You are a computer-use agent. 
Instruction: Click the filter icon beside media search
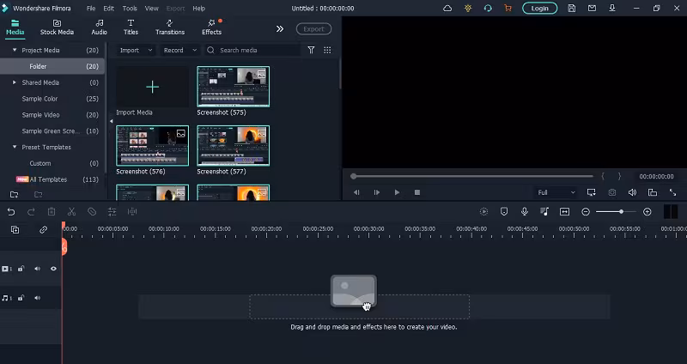pos(311,51)
